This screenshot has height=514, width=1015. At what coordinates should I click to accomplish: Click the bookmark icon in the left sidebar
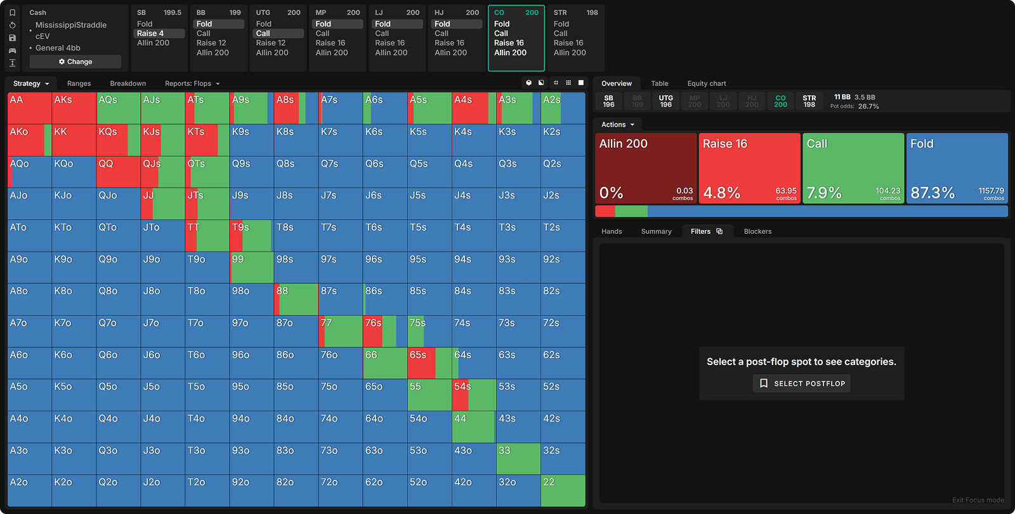click(12, 13)
